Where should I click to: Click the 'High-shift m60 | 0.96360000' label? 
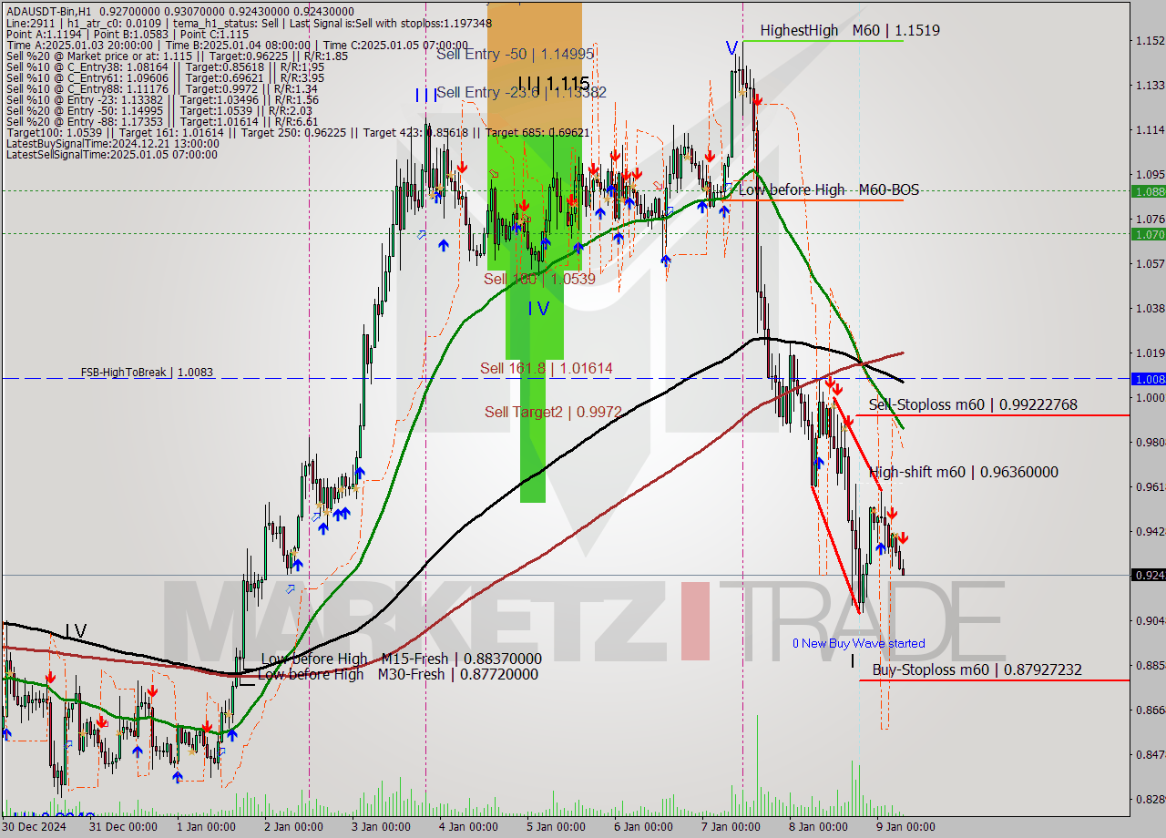(964, 472)
